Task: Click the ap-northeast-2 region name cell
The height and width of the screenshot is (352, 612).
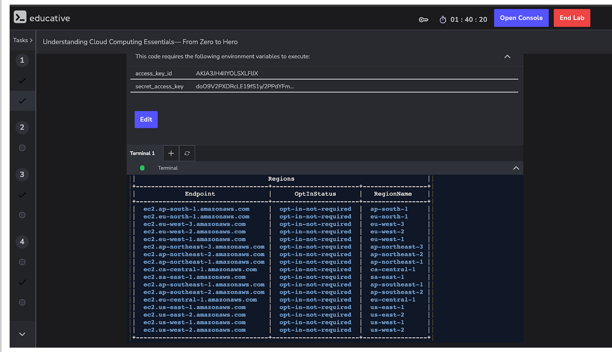Action: point(397,255)
